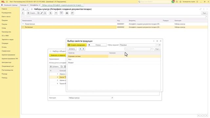
Task: Select the Возраст property row
Action: coord(114,63)
